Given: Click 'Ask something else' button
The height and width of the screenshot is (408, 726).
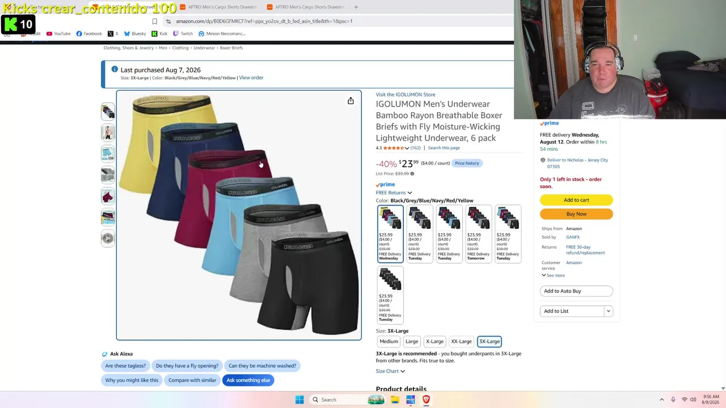Looking at the screenshot, I should pos(248,380).
